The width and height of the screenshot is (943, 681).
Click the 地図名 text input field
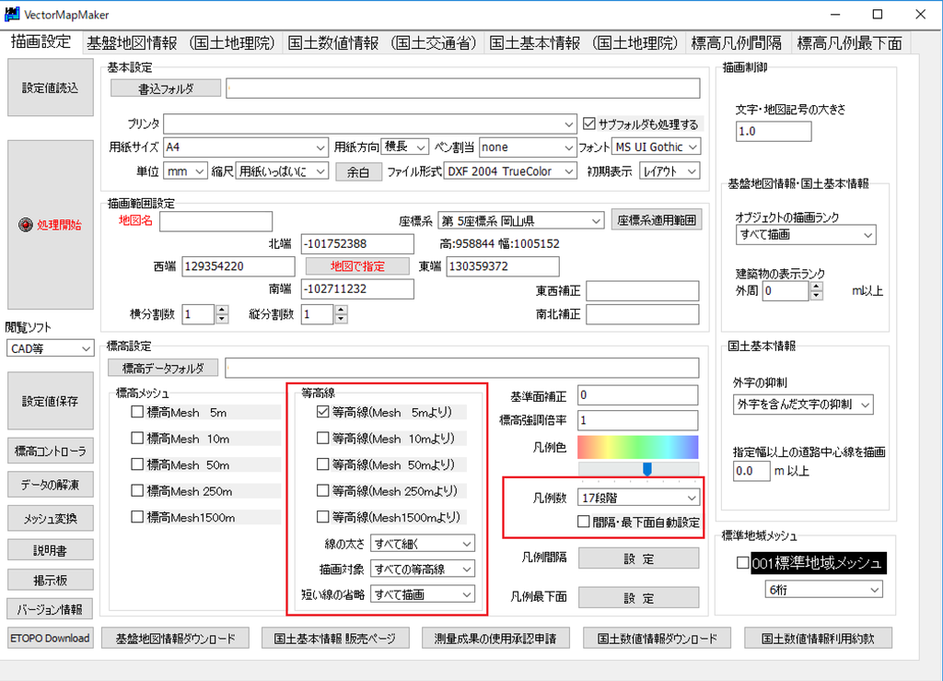pyautogui.click(x=215, y=221)
